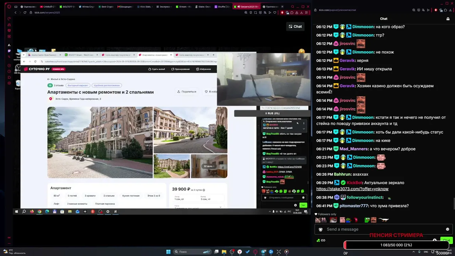Switch to the BOLT077 Stream tab
Viewport: 455px width, 256px height.
click(67, 6)
